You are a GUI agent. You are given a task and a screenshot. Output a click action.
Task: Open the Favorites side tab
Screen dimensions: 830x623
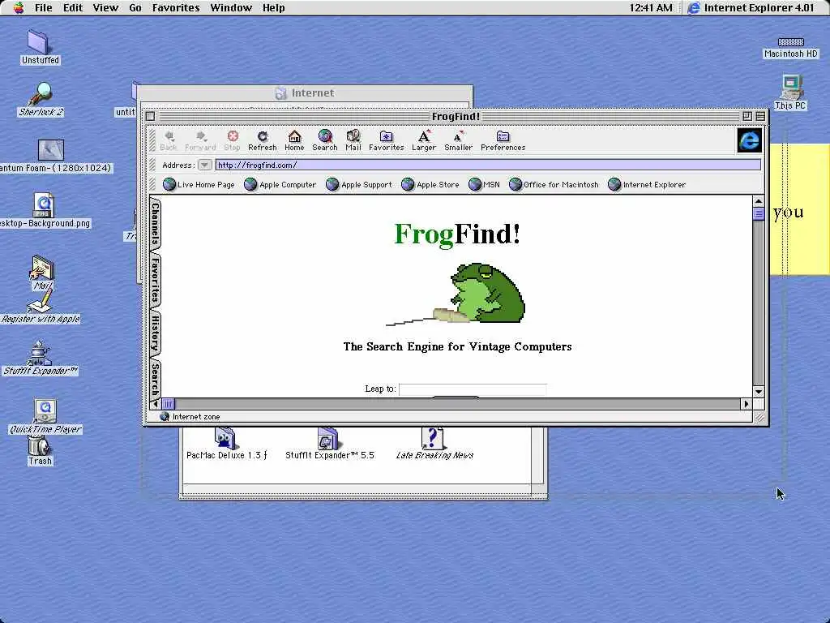click(155, 280)
